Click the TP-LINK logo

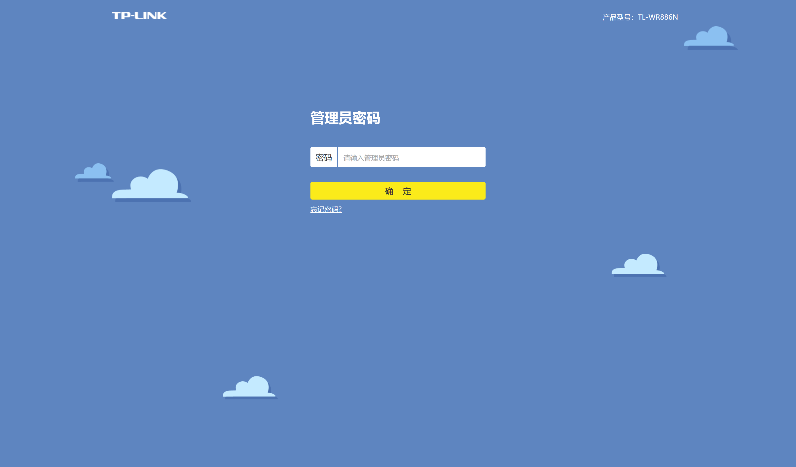(x=139, y=16)
